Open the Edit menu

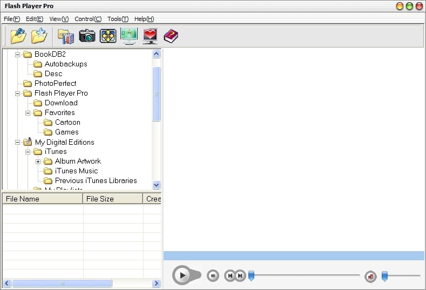coord(35,19)
